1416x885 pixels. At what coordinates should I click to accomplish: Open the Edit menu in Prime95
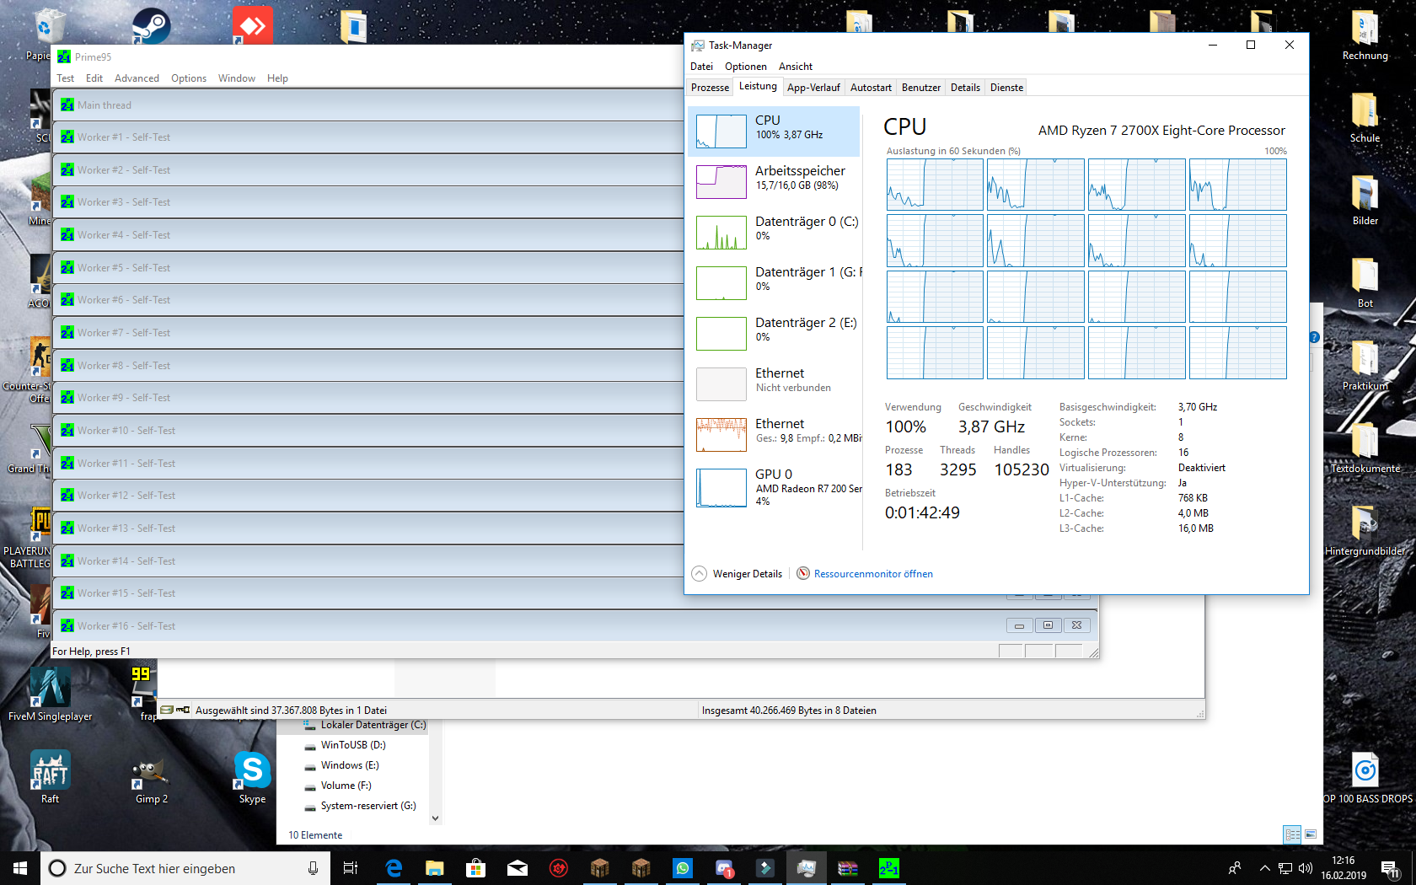94,78
